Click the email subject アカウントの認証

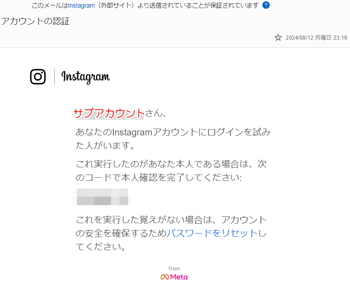[x=35, y=21]
